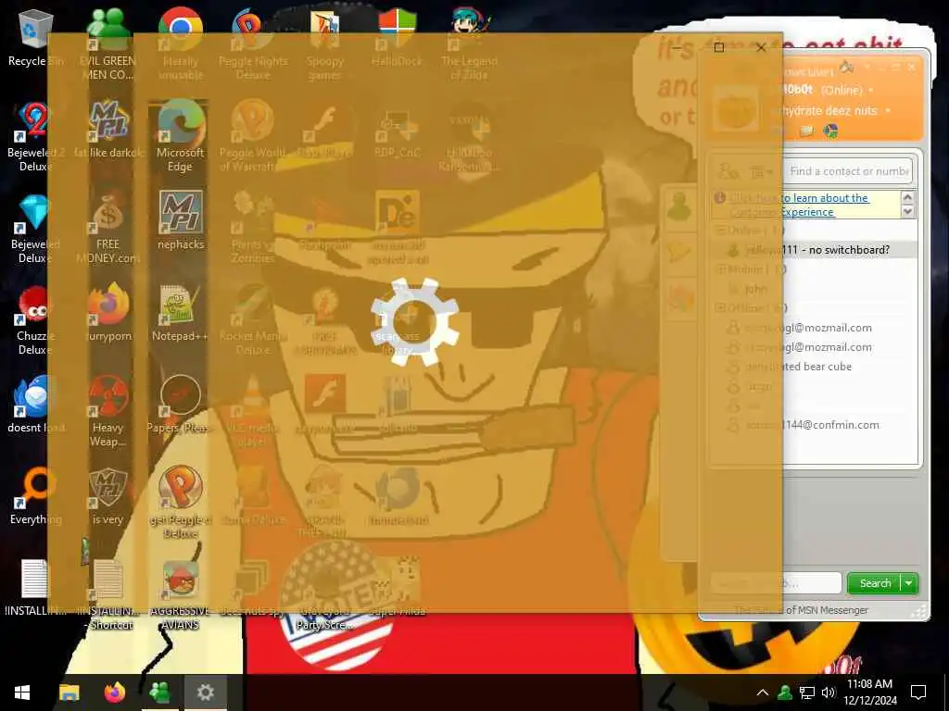Open the network tray icon

click(807, 692)
